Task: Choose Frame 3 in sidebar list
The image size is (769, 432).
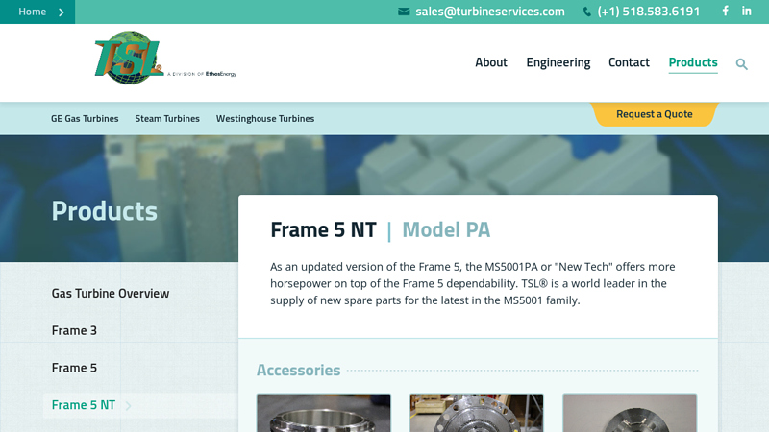Action: [x=74, y=330]
